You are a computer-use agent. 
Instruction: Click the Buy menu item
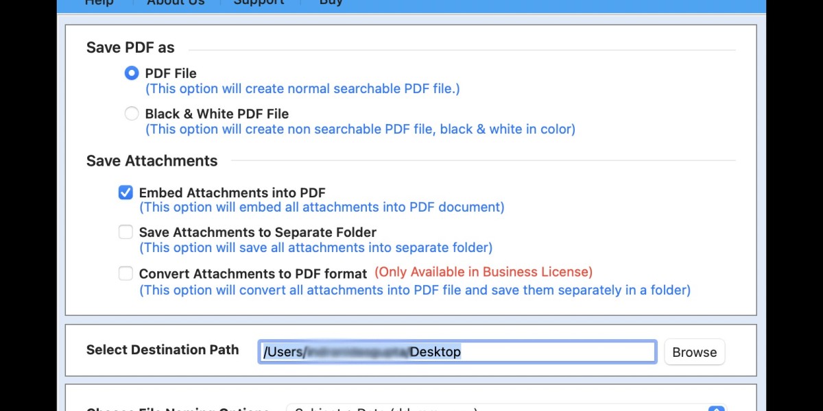pos(331,3)
